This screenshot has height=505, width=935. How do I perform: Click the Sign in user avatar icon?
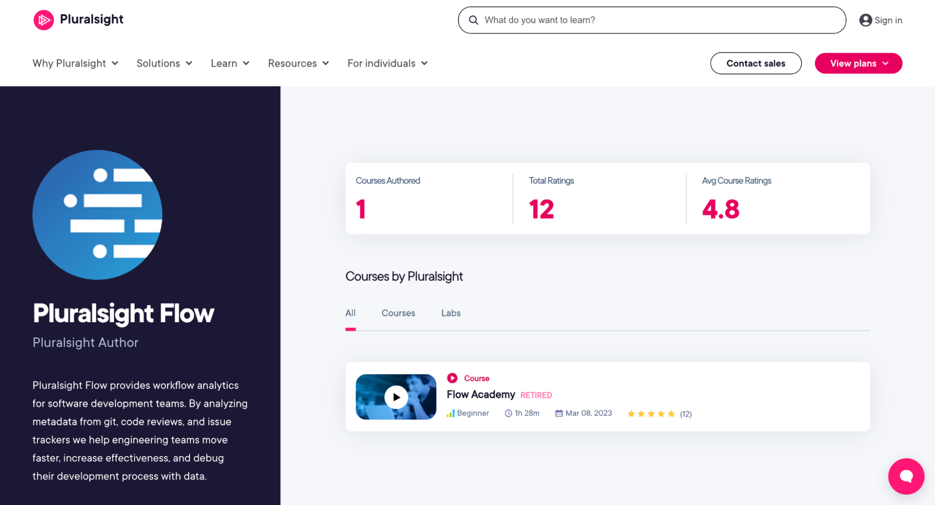point(865,20)
